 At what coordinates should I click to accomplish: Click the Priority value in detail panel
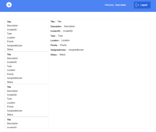(64, 45)
